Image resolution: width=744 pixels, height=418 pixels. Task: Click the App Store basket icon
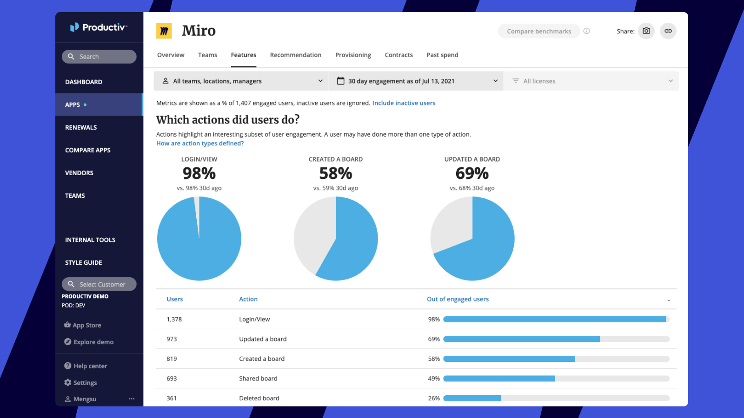(x=67, y=325)
